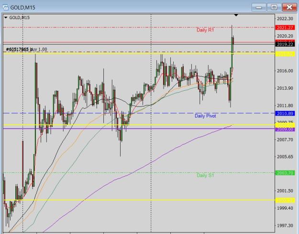Click the 2022.30 price scale value

tap(285, 19)
